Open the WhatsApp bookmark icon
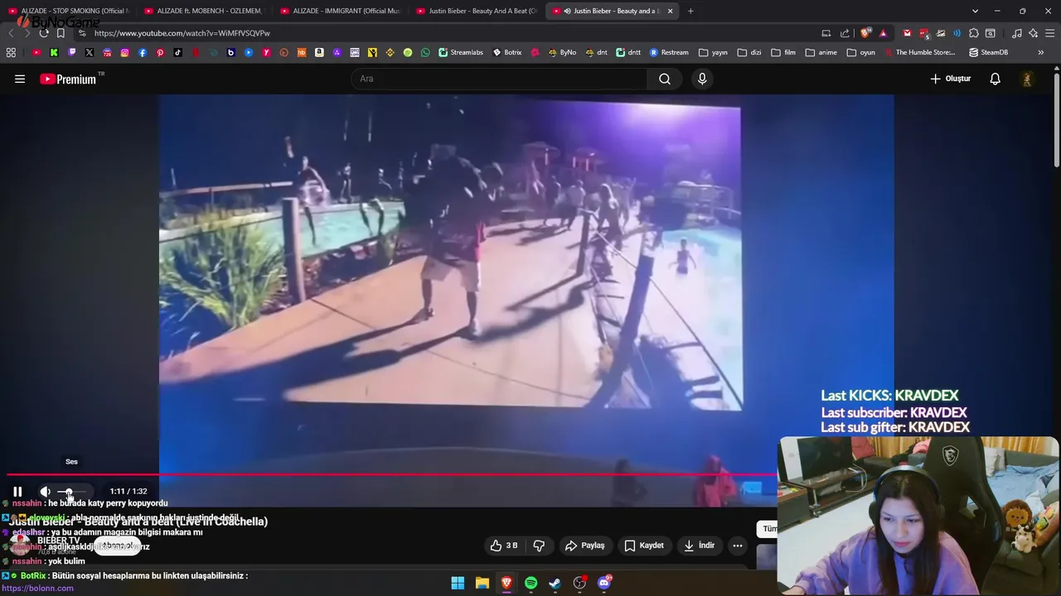Image resolution: width=1061 pixels, height=596 pixels. (x=425, y=52)
